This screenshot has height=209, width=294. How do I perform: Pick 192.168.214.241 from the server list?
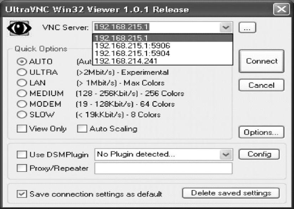coord(163,61)
